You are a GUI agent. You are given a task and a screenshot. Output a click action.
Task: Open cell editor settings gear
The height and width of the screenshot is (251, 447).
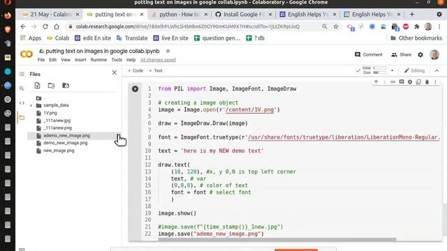pos(410,82)
